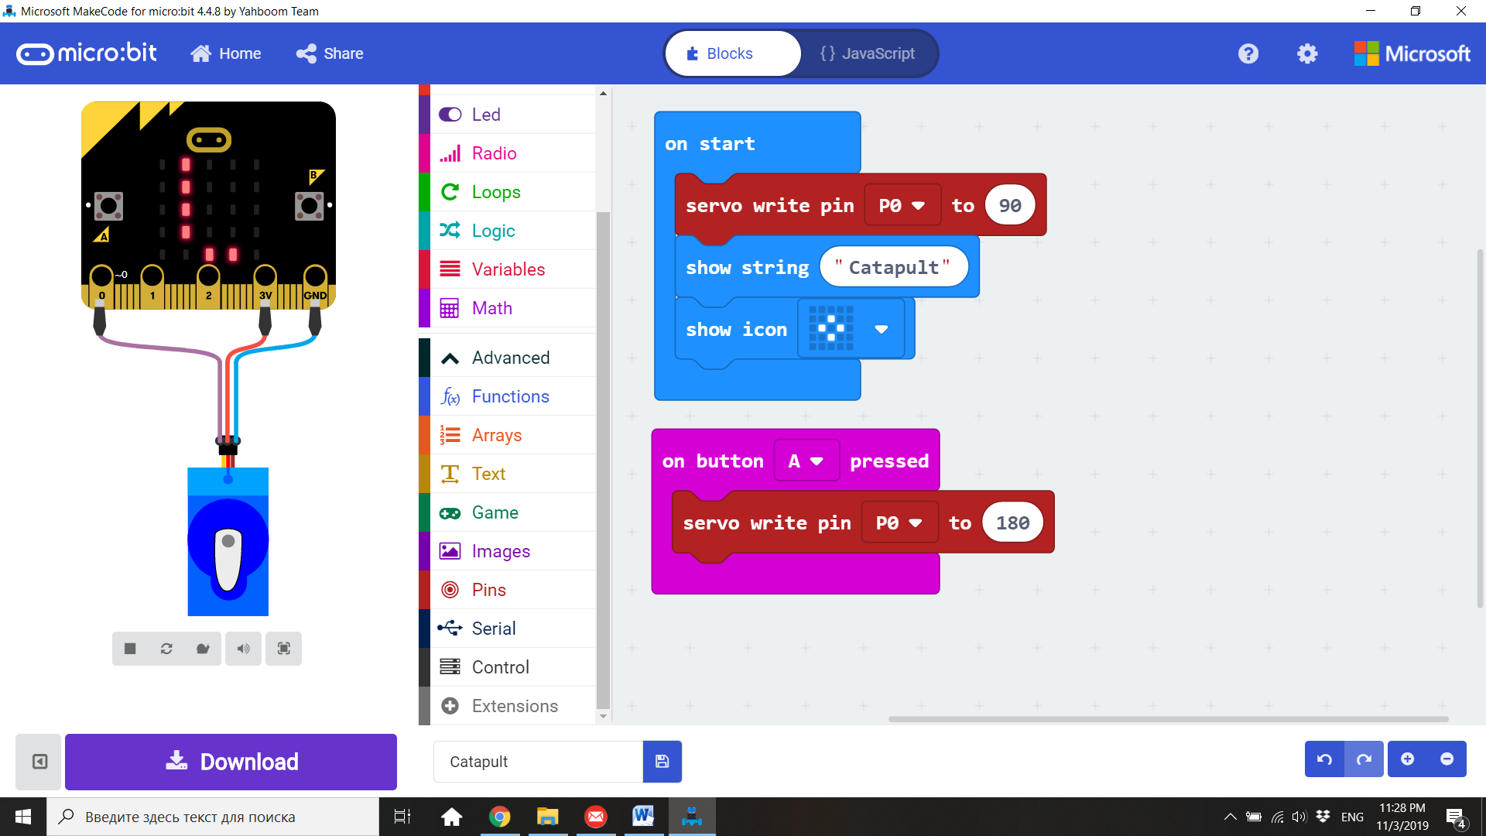Collapse the simulator side panel

39,762
